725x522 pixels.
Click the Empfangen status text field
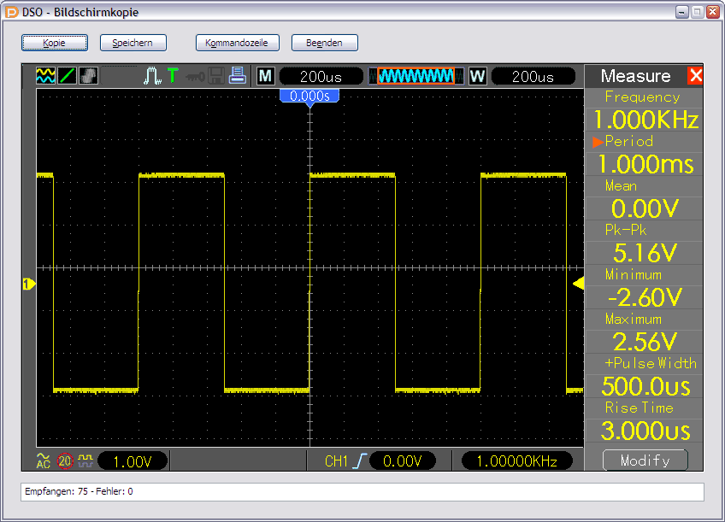pos(362,491)
